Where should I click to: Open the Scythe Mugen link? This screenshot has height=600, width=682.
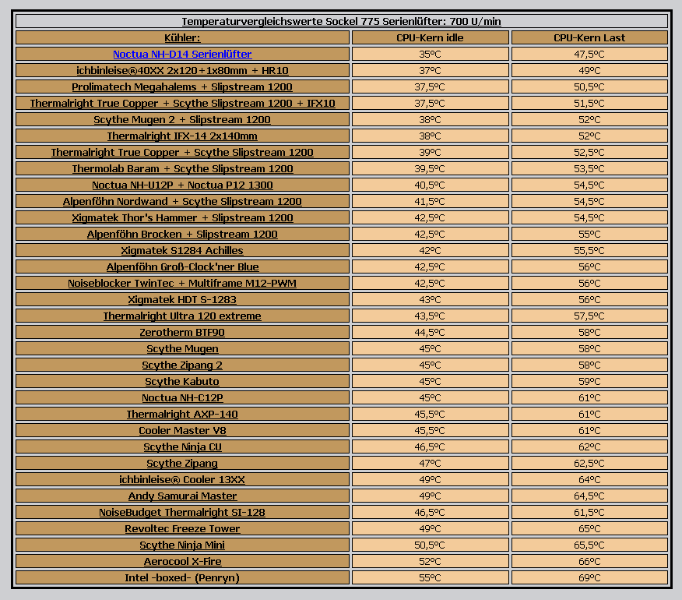click(x=182, y=349)
